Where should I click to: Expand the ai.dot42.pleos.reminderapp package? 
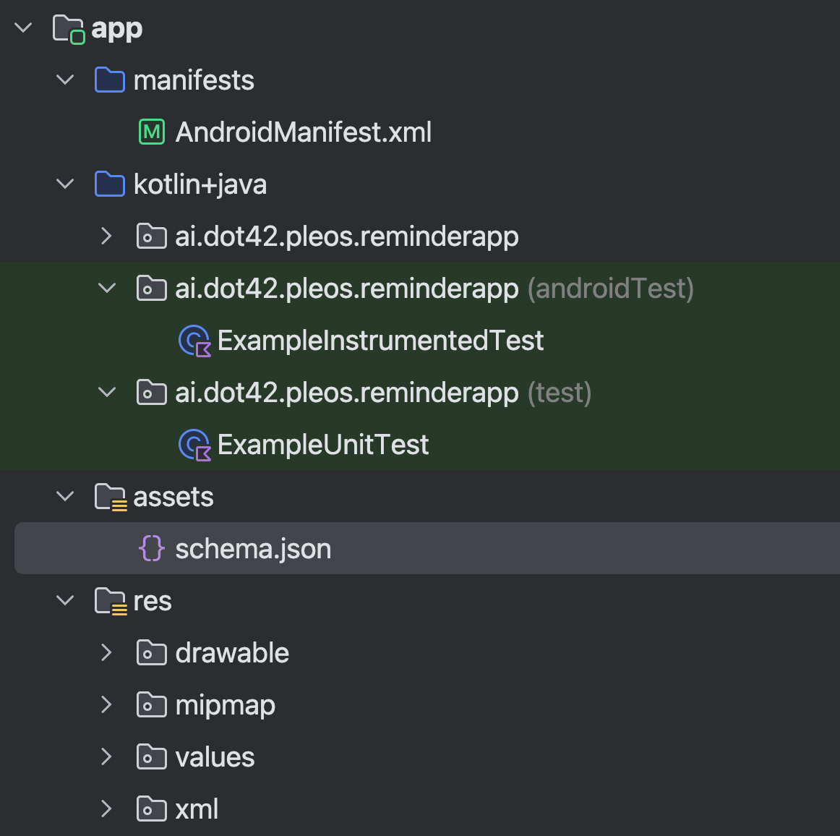click(x=106, y=236)
